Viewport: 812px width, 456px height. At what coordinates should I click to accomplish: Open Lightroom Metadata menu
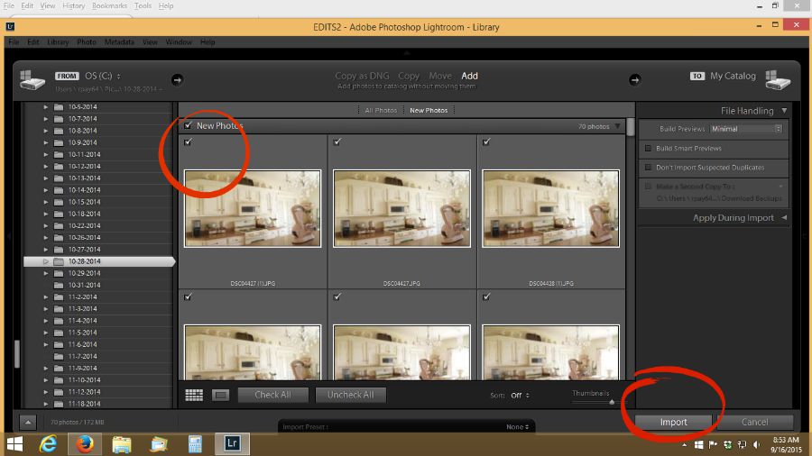tap(119, 41)
